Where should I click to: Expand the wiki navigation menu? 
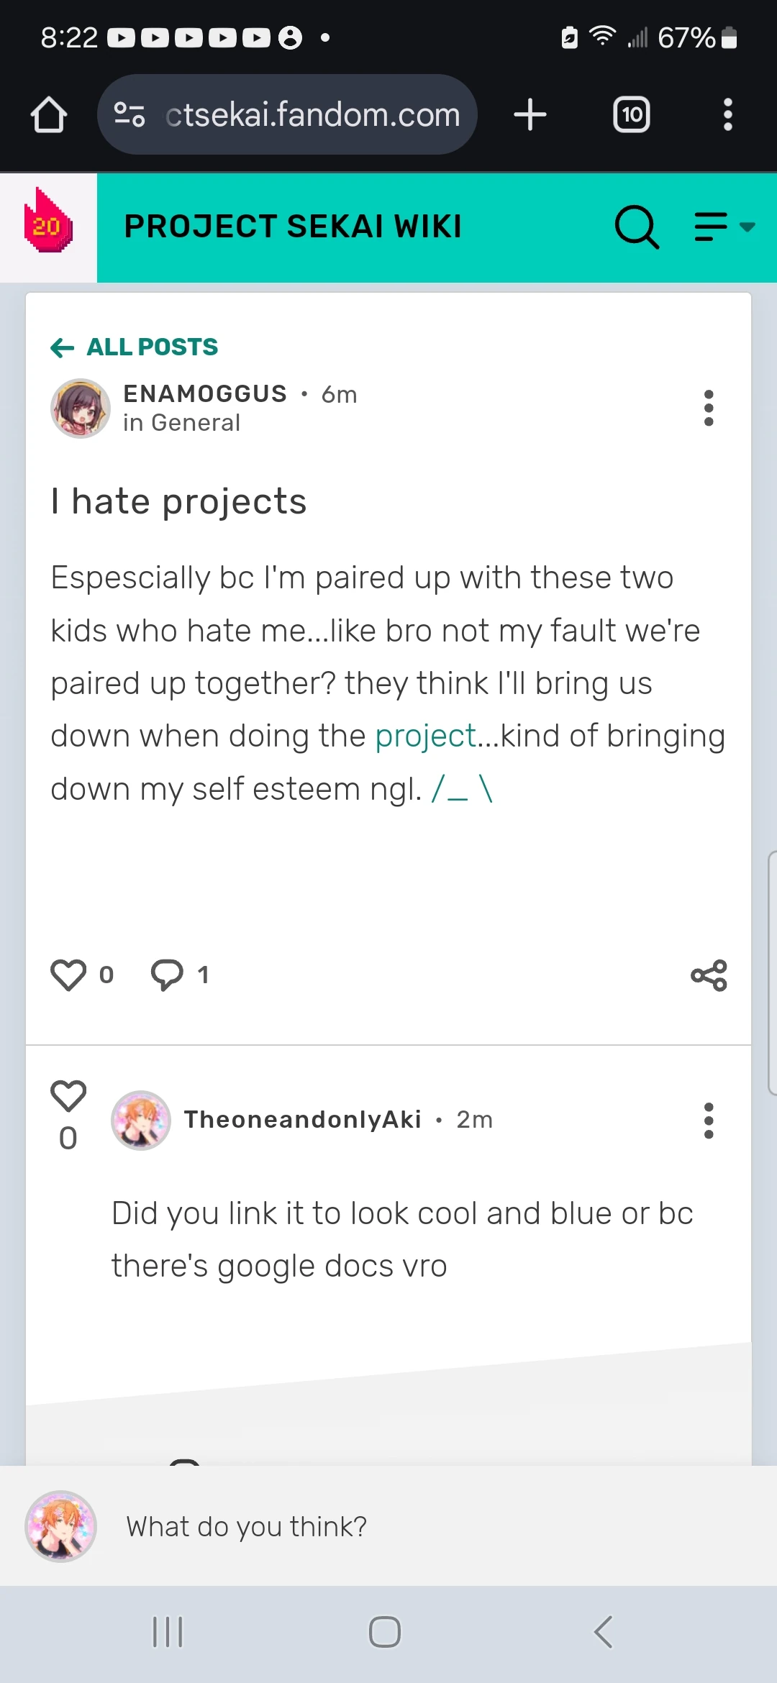[x=724, y=227]
